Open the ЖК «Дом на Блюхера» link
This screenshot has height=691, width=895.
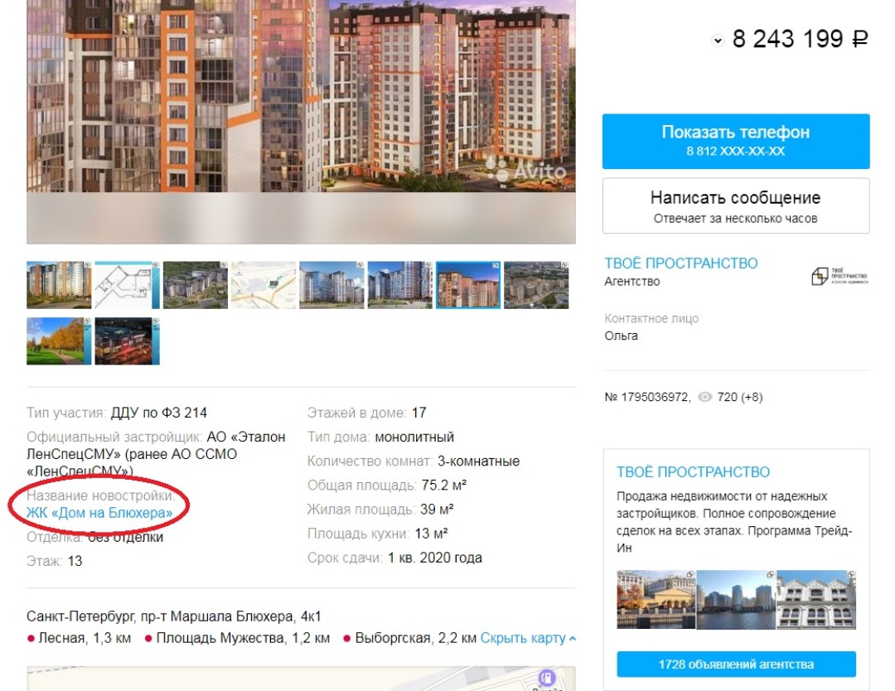pos(99,513)
